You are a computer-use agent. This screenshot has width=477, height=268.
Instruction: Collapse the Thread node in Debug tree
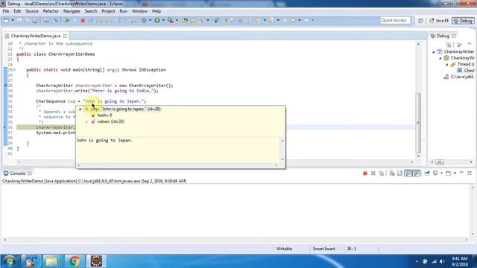click(x=447, y=65)
